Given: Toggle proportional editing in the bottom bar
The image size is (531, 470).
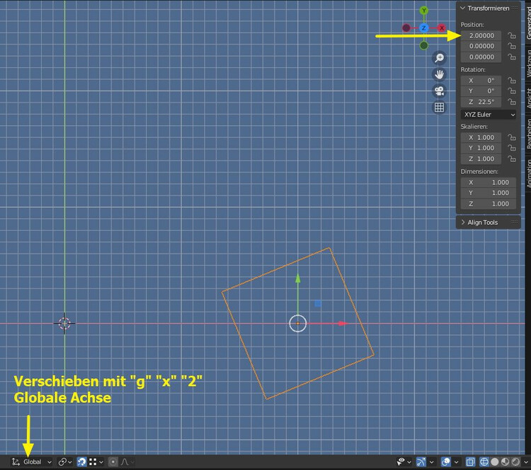Looking at the screenshot, I should coord(113,462).
